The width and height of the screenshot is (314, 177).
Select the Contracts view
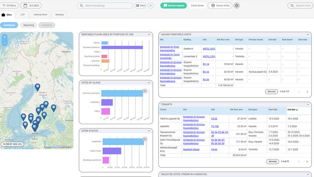47,25
